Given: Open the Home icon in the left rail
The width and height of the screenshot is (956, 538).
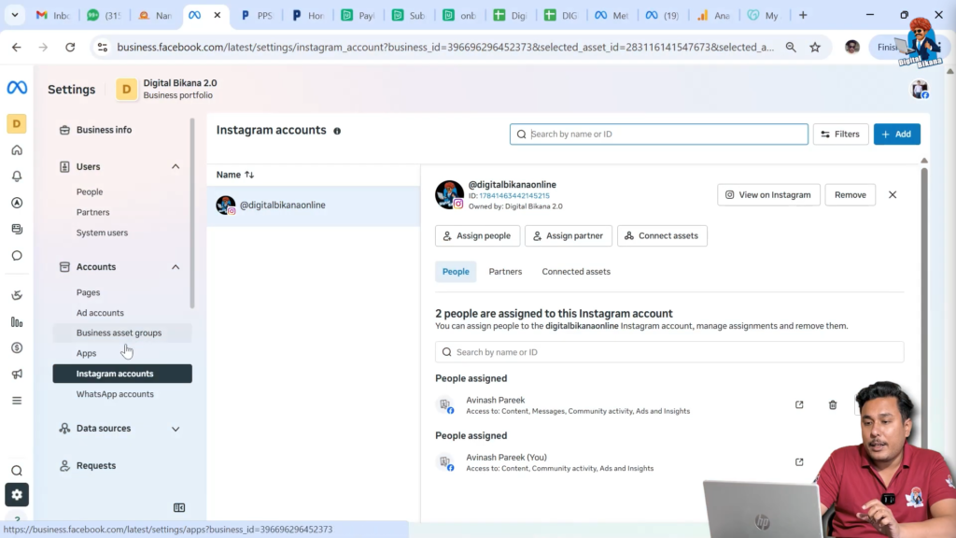Looking at the screenshot, I should click(x=17, y=149).
